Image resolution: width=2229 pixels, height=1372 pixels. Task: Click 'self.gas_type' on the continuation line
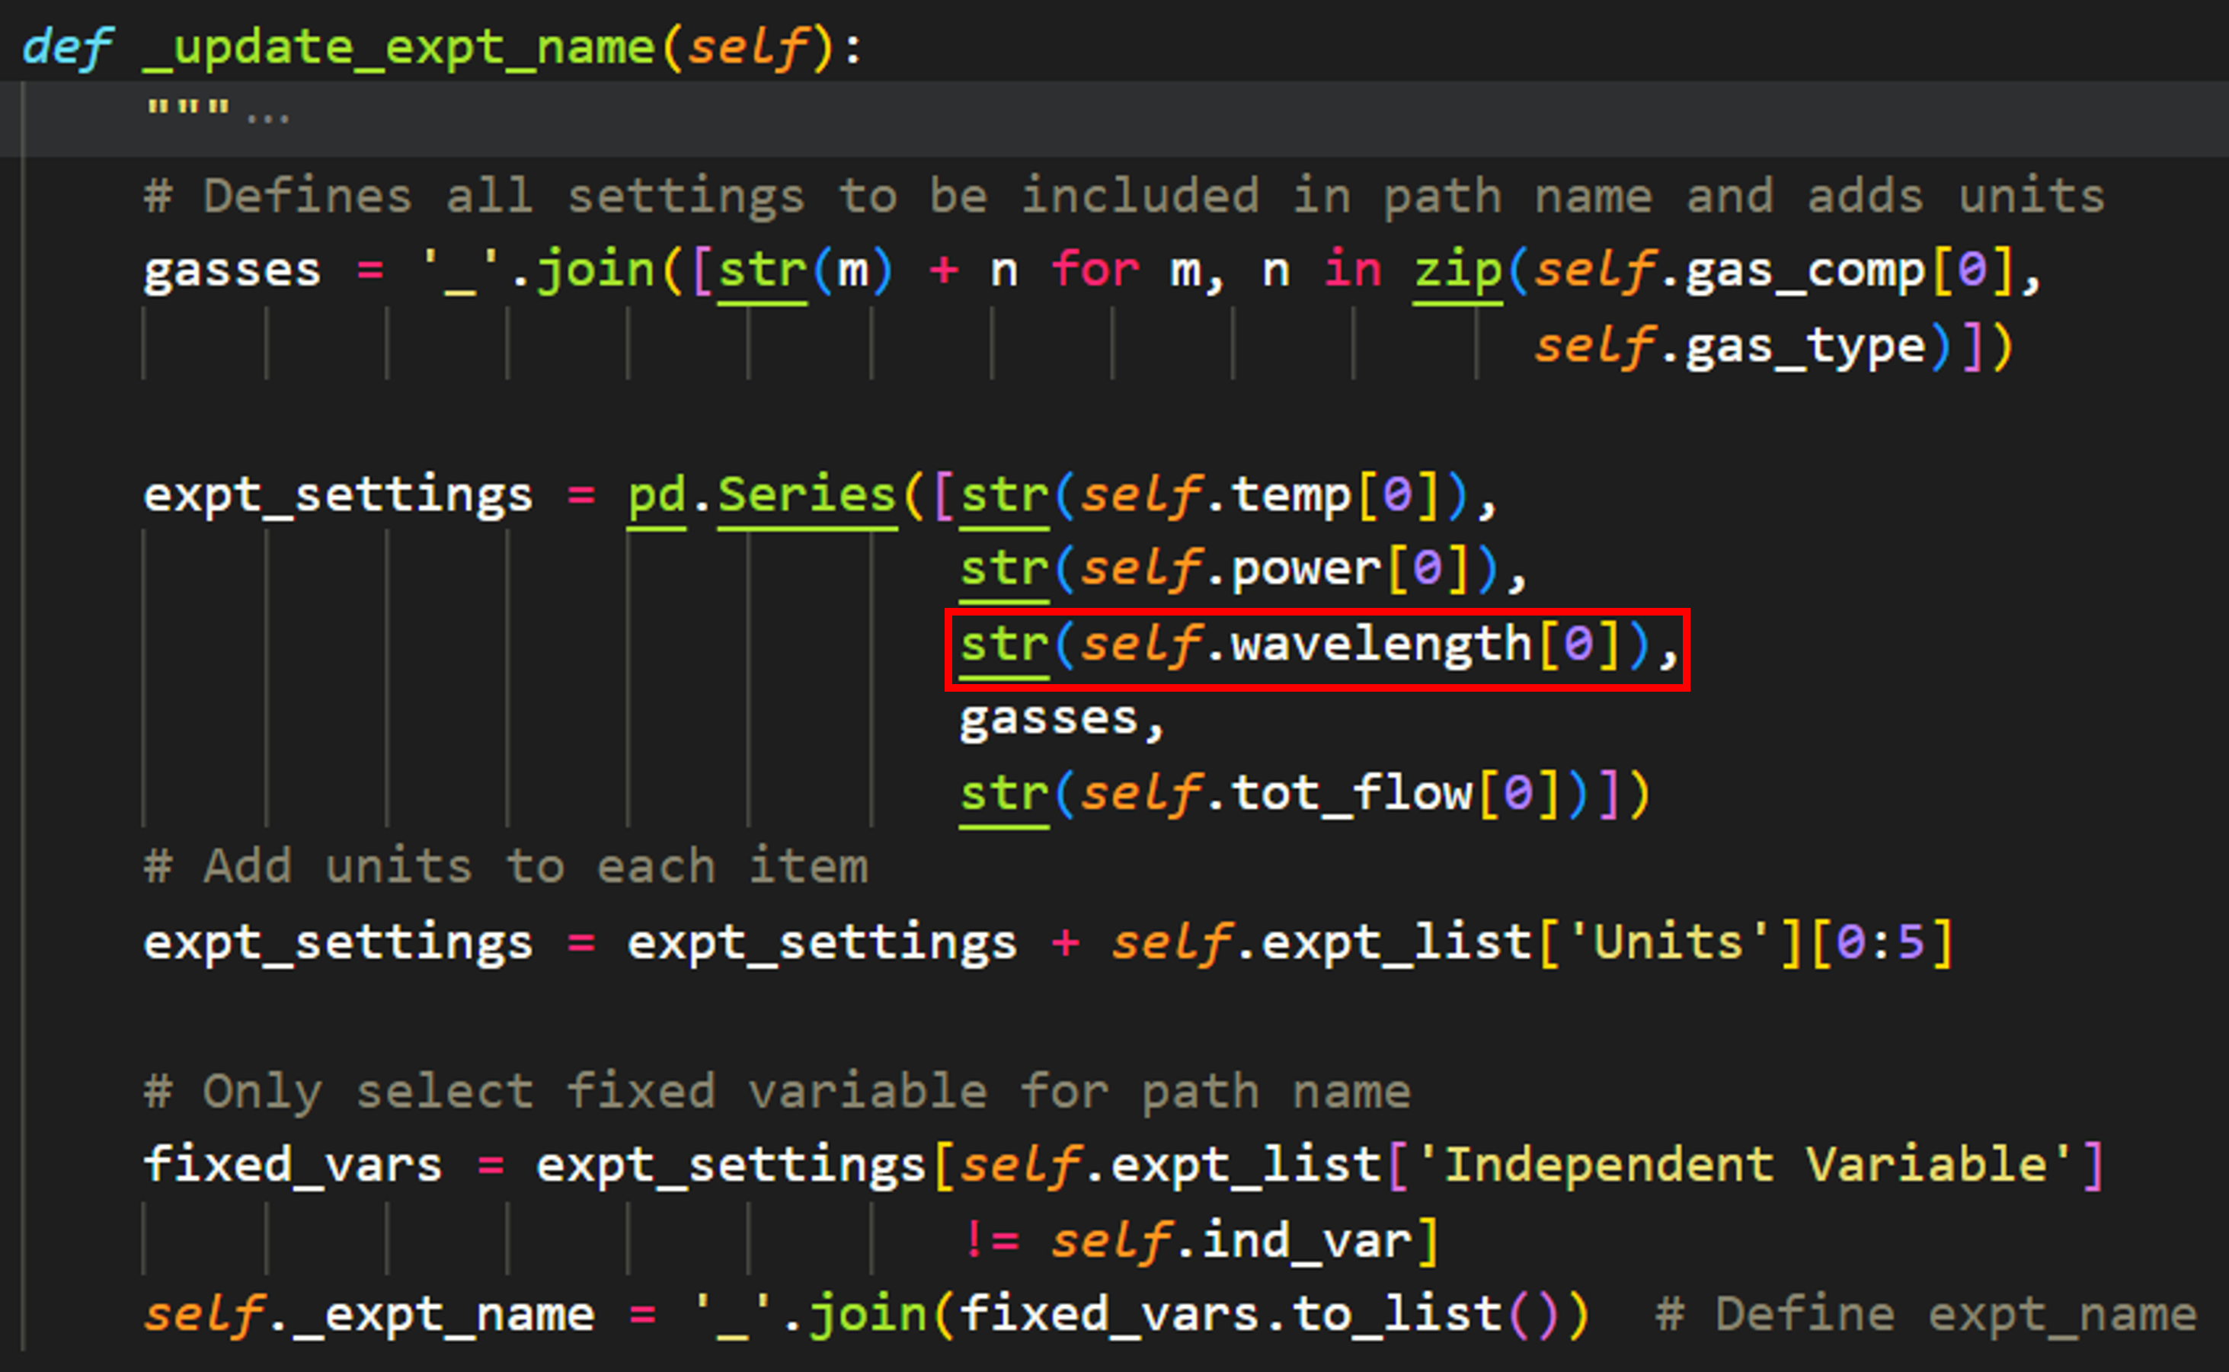pyautogui.click(x=1729, y=346)
